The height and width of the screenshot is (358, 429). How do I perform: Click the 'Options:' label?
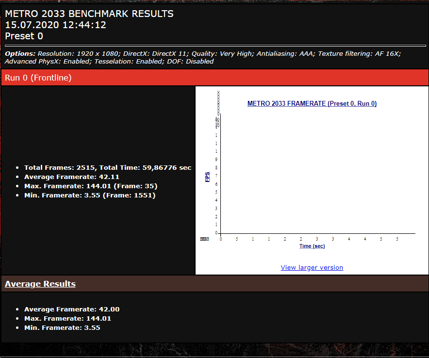click(x=20, y=54)
